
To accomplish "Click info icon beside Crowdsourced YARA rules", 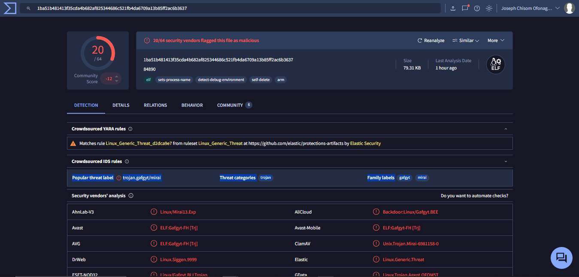I will 130,129.
